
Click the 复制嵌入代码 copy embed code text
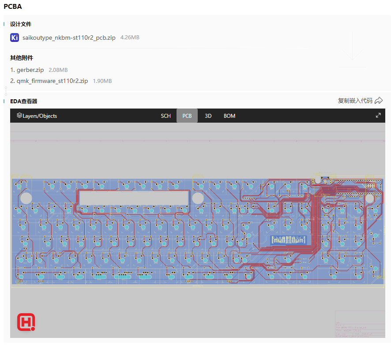pyautogui.click(x=355, y=101)
